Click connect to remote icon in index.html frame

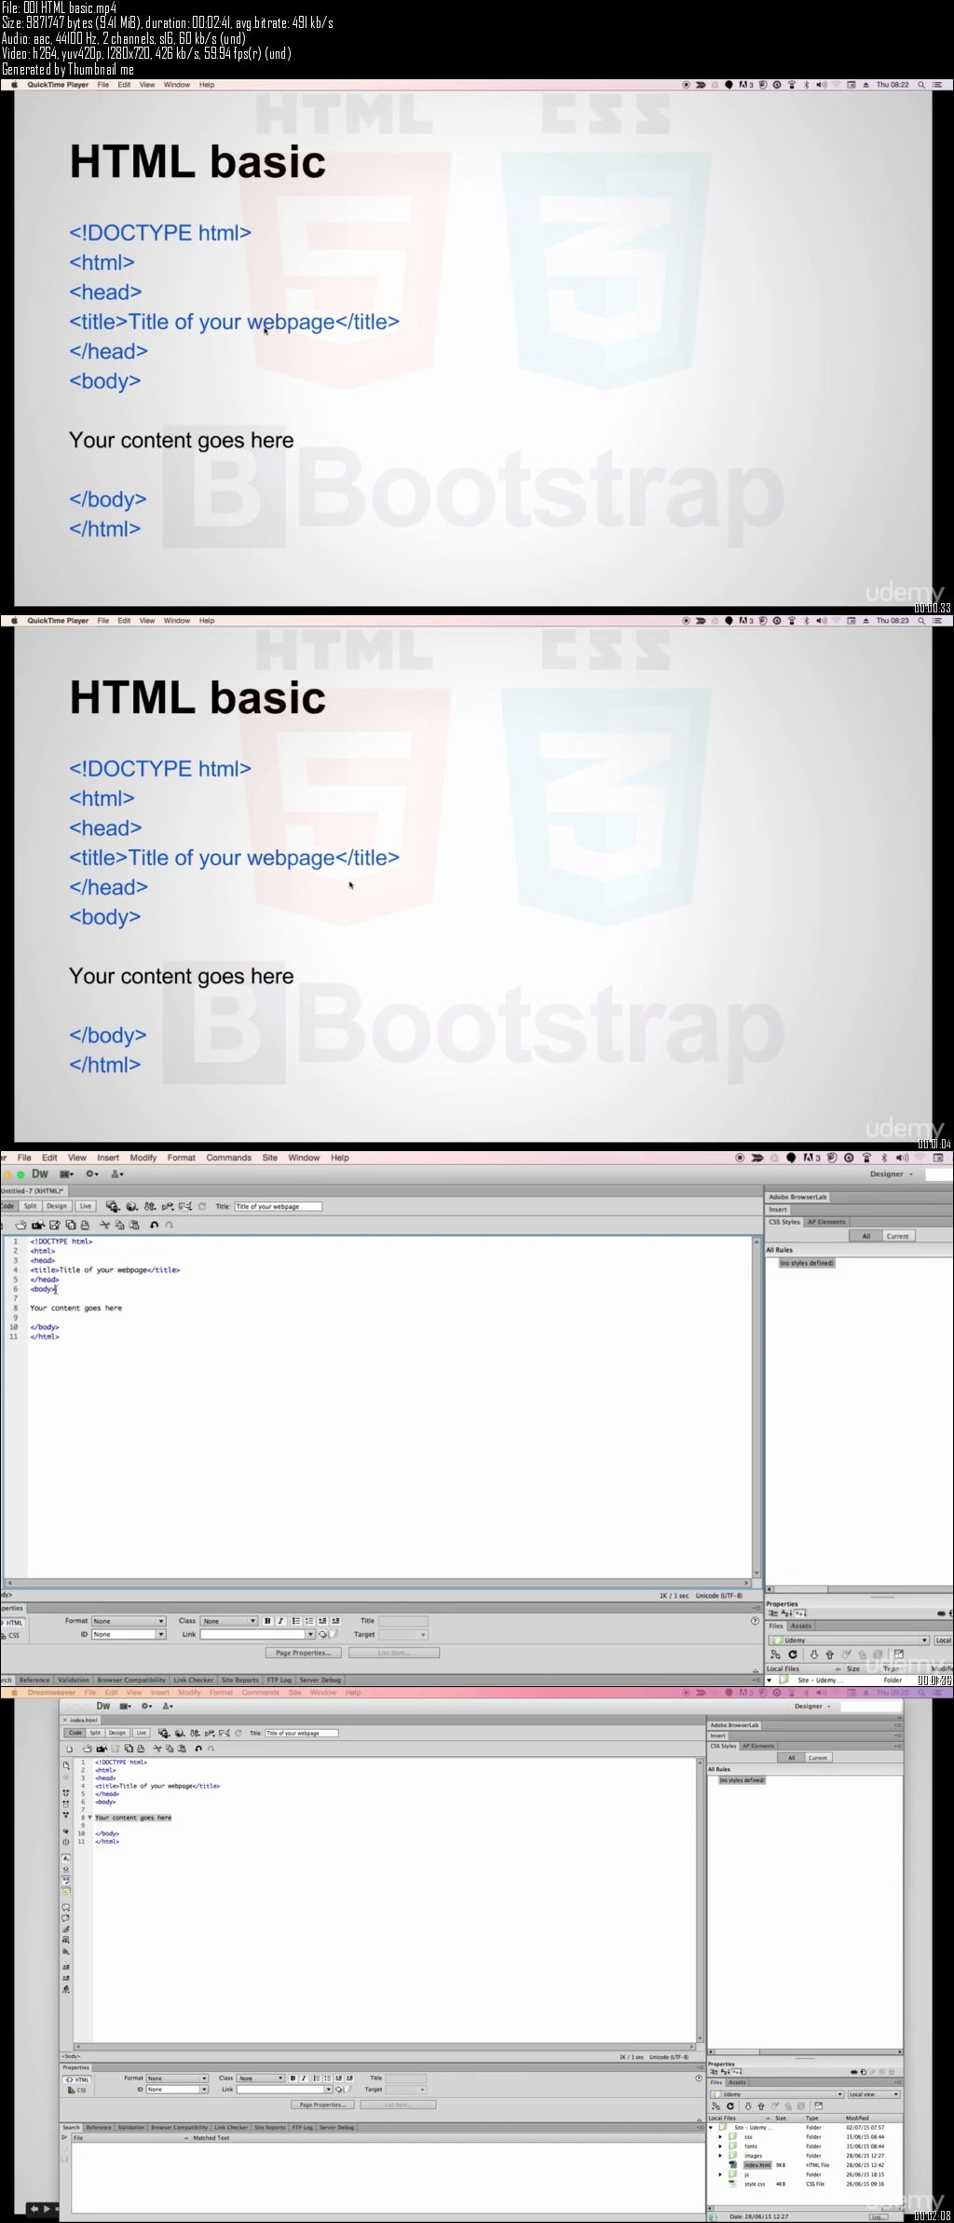716,2106
